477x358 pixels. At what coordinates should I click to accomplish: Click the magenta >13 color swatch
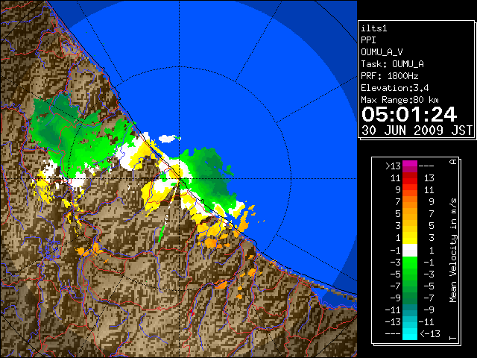[410, 166]
